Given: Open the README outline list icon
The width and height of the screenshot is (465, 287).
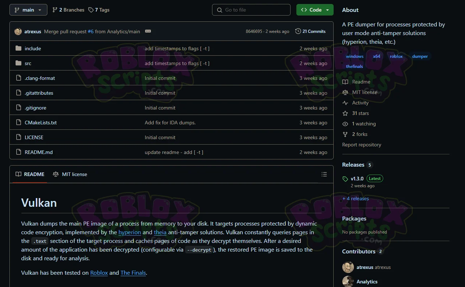Looking at the screenshot, I should coord(324,174).
